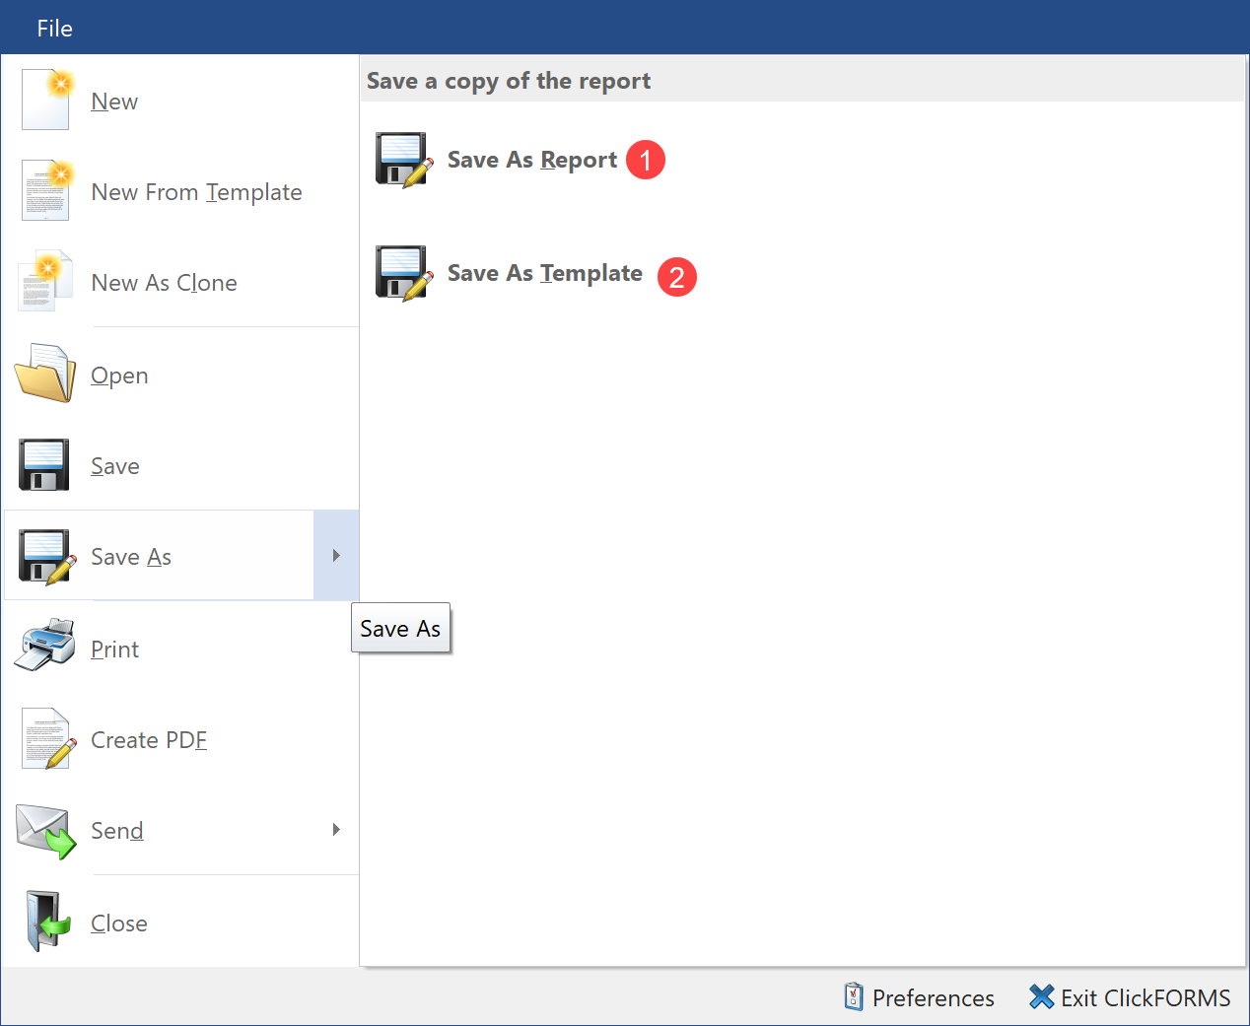Image resolution: width=1250 pixels, height=1026 pixels.
Task: Expand the Send submenu arrow
Action: [x=336, y=830]
